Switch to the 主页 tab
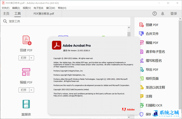182x119 pixels. click(x=6, y=14)
